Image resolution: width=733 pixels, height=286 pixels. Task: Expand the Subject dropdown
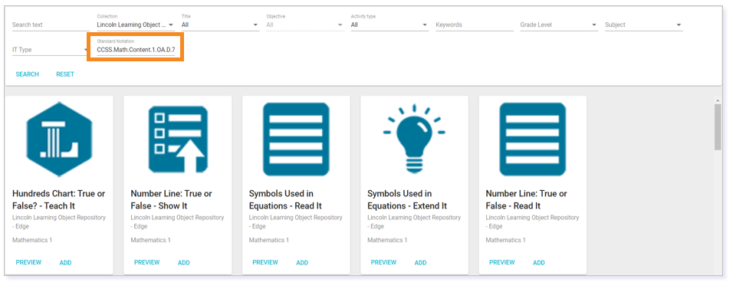[x=644, y=25]
